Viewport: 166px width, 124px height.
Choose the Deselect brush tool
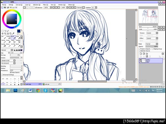18,41
